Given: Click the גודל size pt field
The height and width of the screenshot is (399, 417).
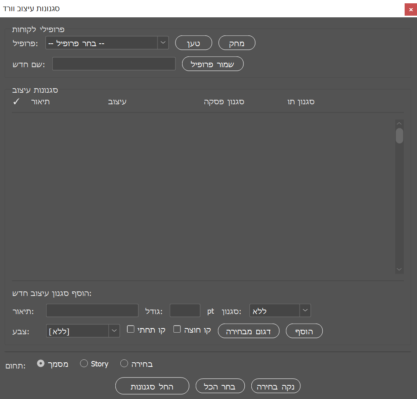Looking at the screenshot, I should pyautogui.click(x=185, y=311).
